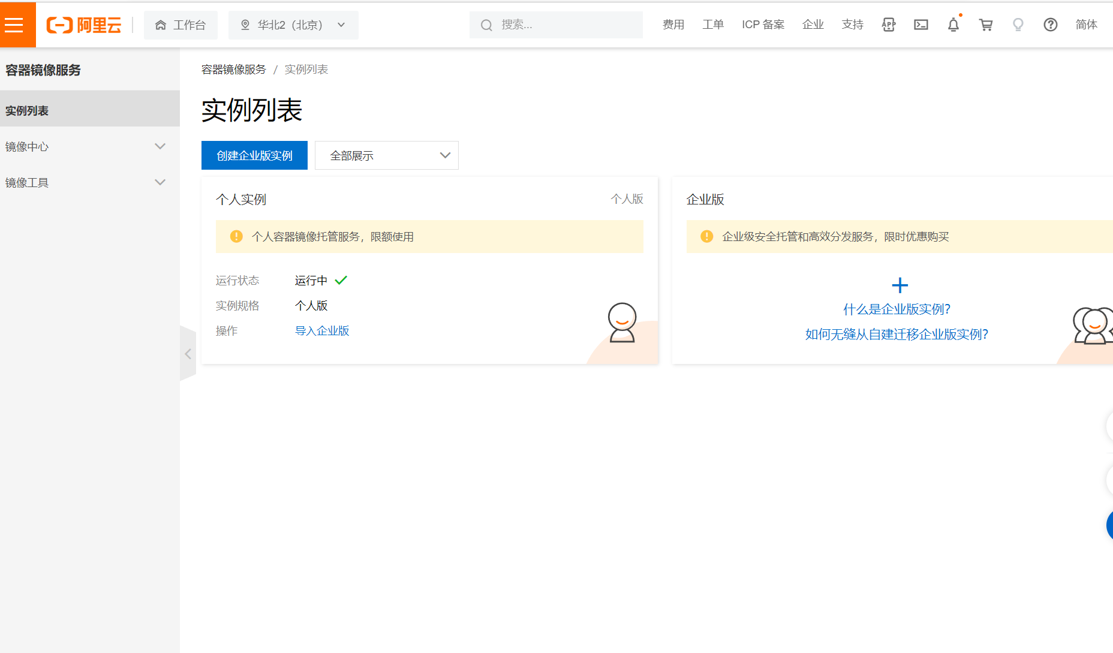Click the 操作 label
Viewport: 1113px width, 653px height.
[x=227, y=331]
